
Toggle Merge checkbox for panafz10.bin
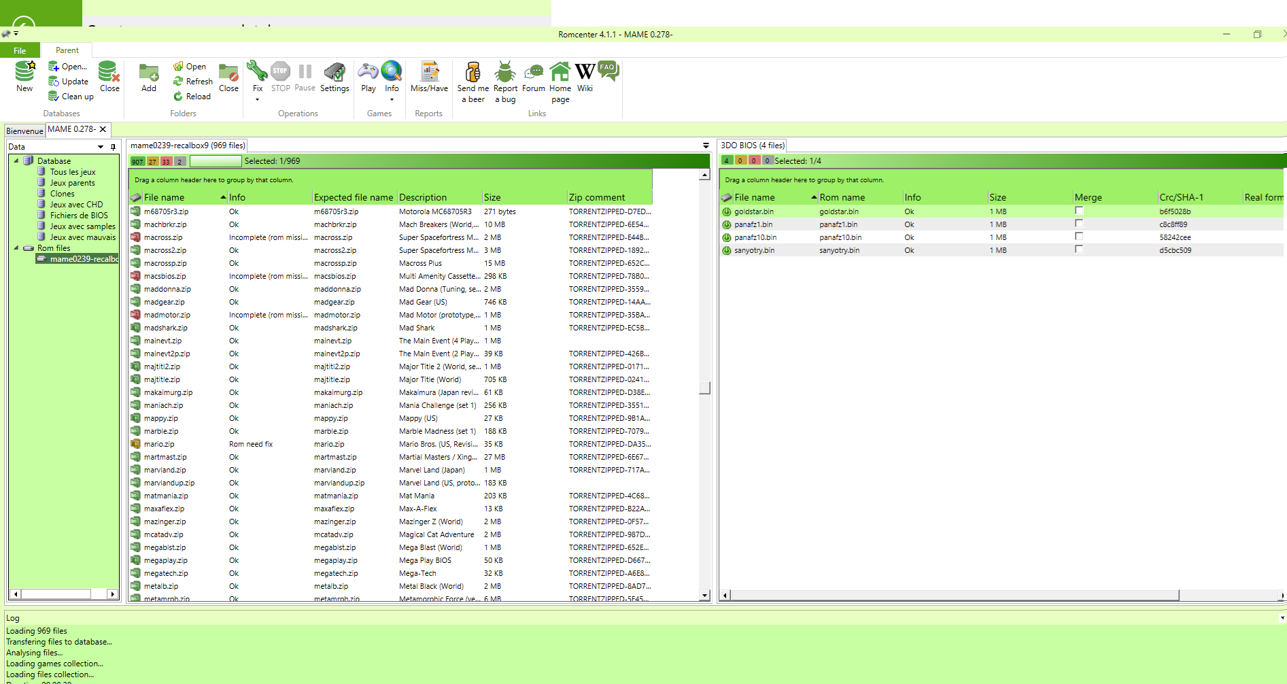(1078, 237)
